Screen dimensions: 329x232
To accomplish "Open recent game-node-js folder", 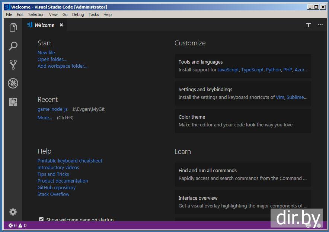I will [x=52, y=109].
